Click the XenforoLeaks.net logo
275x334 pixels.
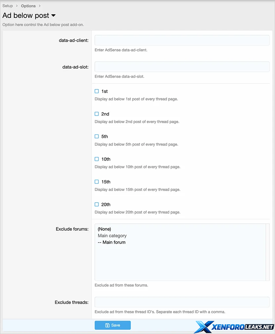[x=234, y=327]
